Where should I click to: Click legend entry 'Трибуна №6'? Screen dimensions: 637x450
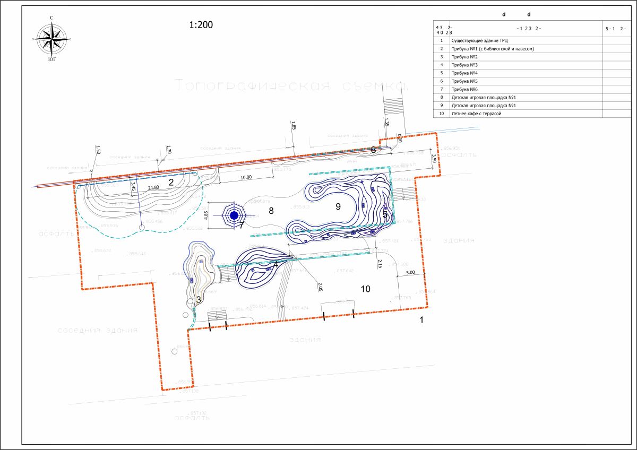(464, 89)
